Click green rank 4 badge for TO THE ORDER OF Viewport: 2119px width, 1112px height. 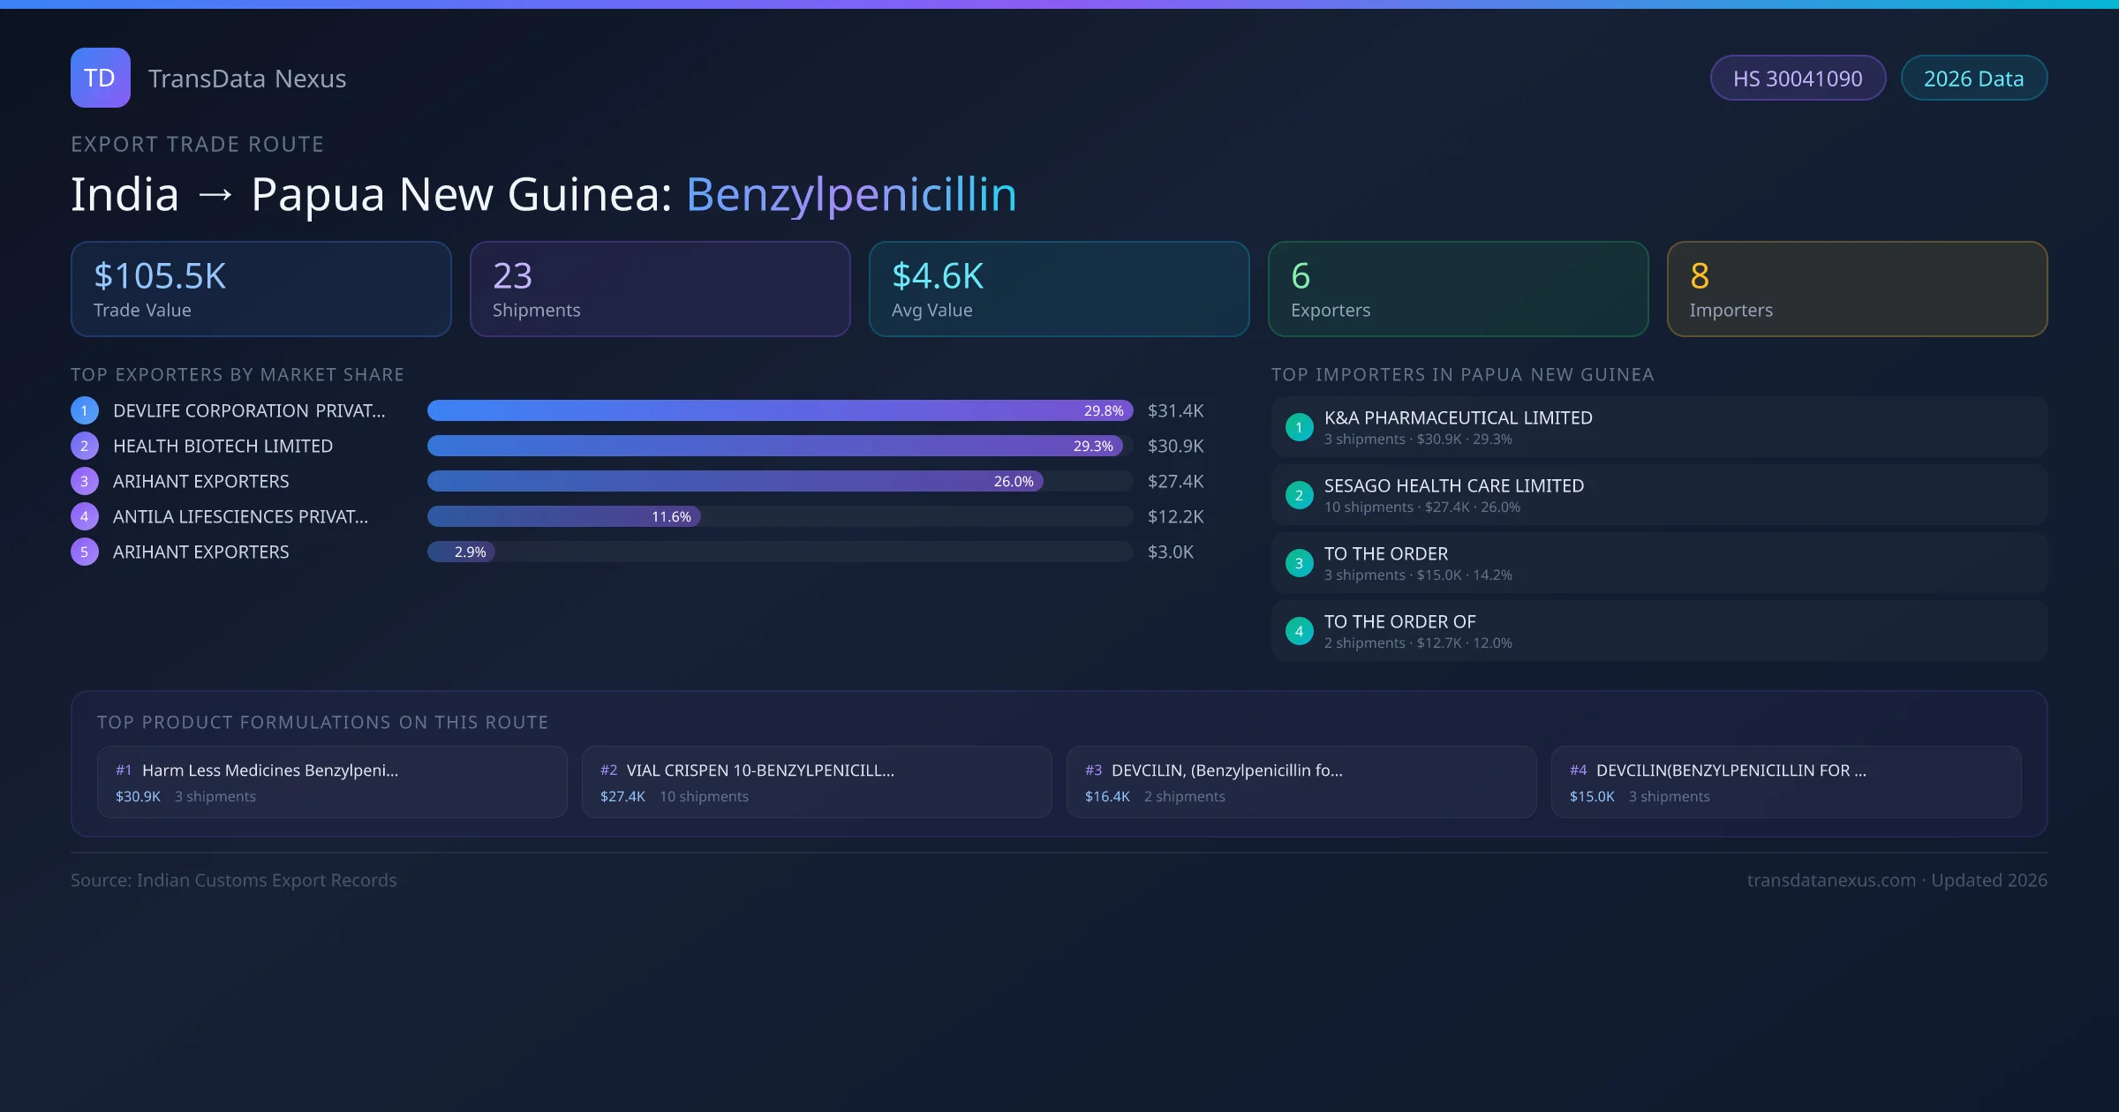1299,631
